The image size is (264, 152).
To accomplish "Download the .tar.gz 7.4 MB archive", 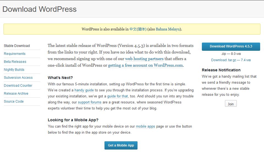I will [x=231, y=60].
